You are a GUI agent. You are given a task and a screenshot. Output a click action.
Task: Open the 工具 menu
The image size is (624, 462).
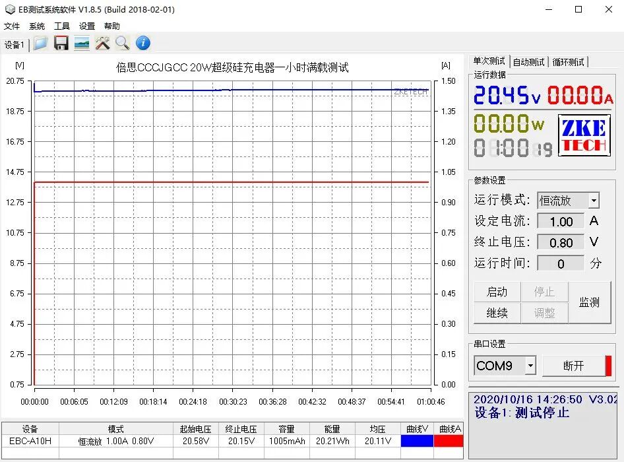(x=62, y=26)
